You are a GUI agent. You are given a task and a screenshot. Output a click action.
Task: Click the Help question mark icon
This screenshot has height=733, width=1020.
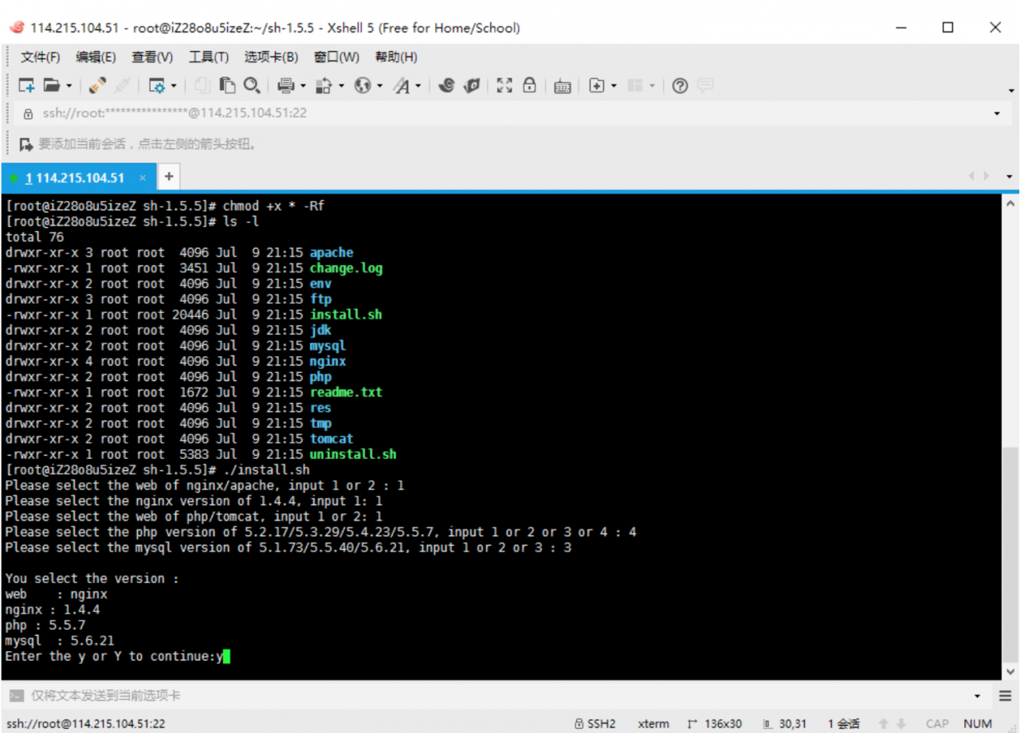point(680,85)
